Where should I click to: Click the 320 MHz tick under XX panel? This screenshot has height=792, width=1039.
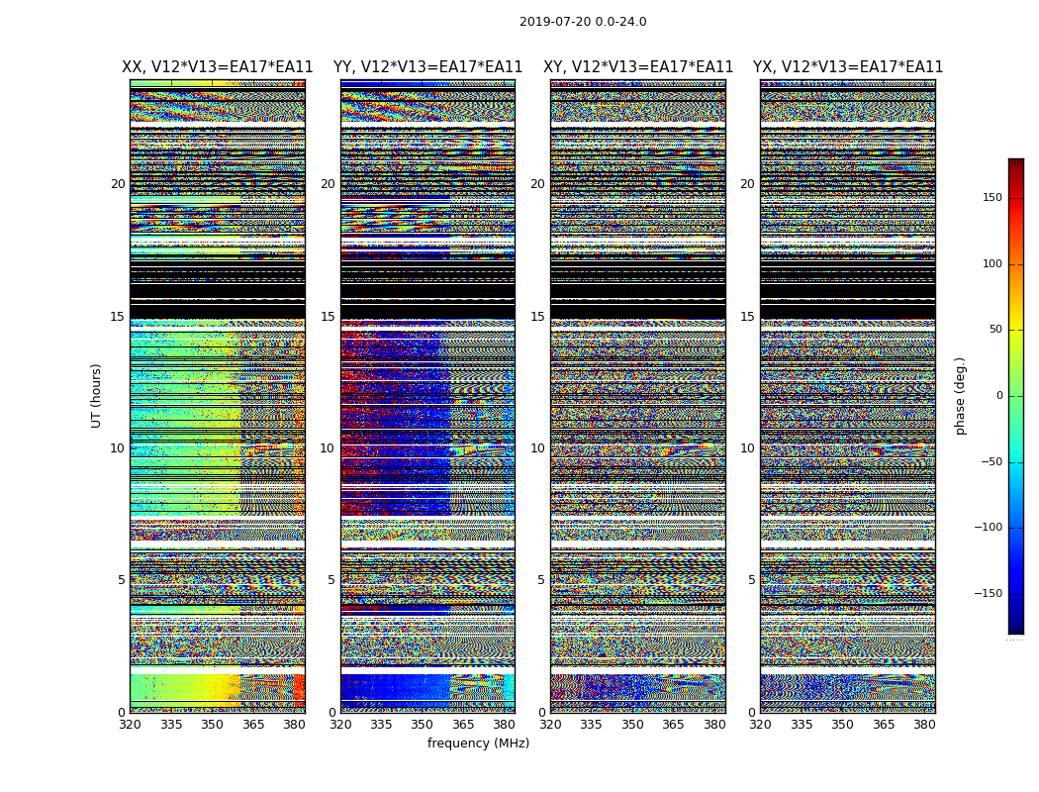click(131, 725)
